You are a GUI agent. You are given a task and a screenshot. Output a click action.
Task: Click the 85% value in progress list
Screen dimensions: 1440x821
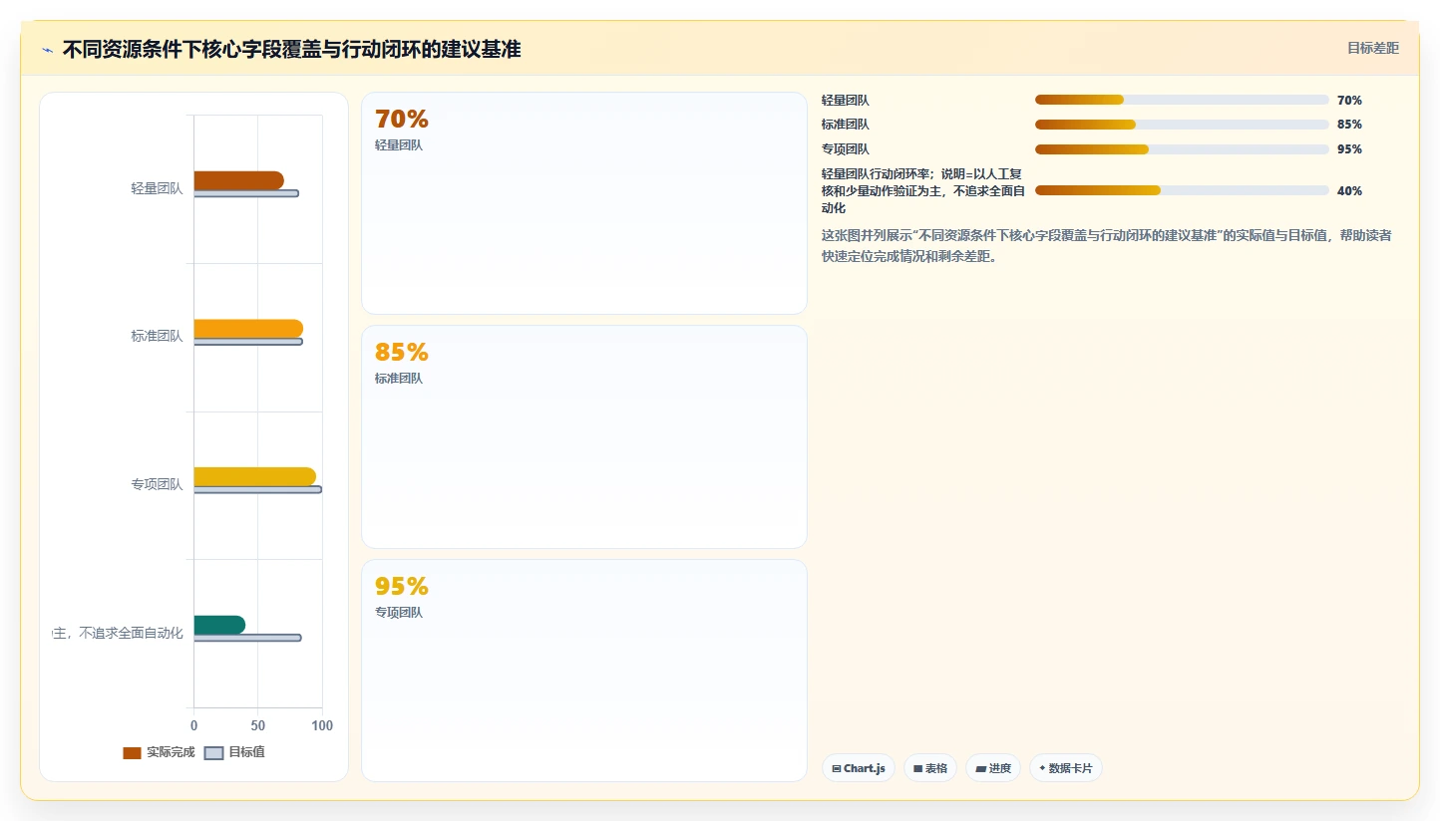pyautogui.click(x=1349, y=125)
